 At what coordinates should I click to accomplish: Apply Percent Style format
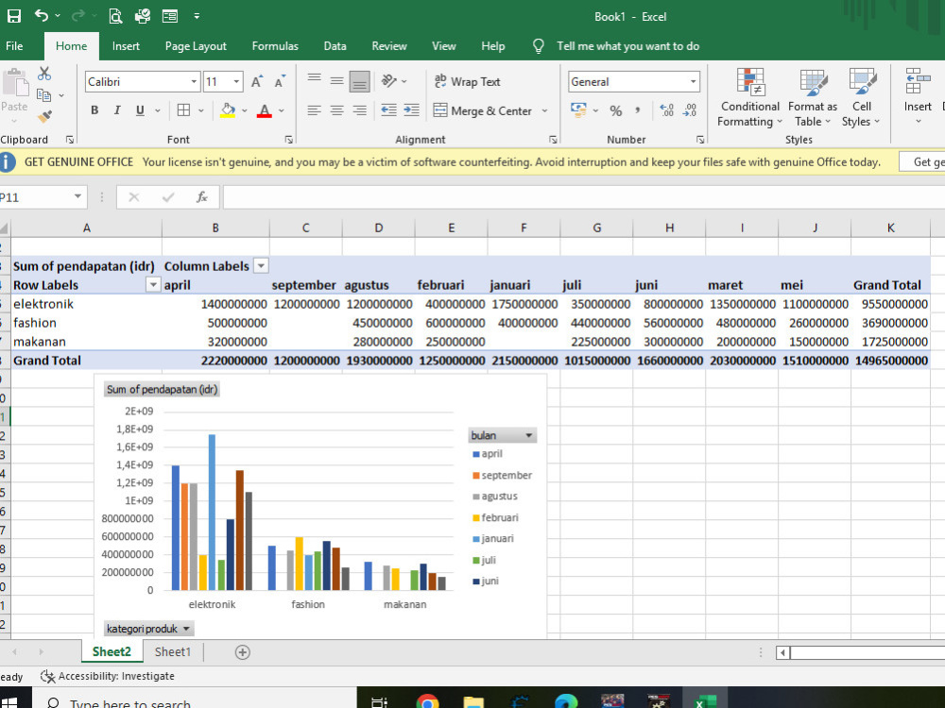point(615,110)
